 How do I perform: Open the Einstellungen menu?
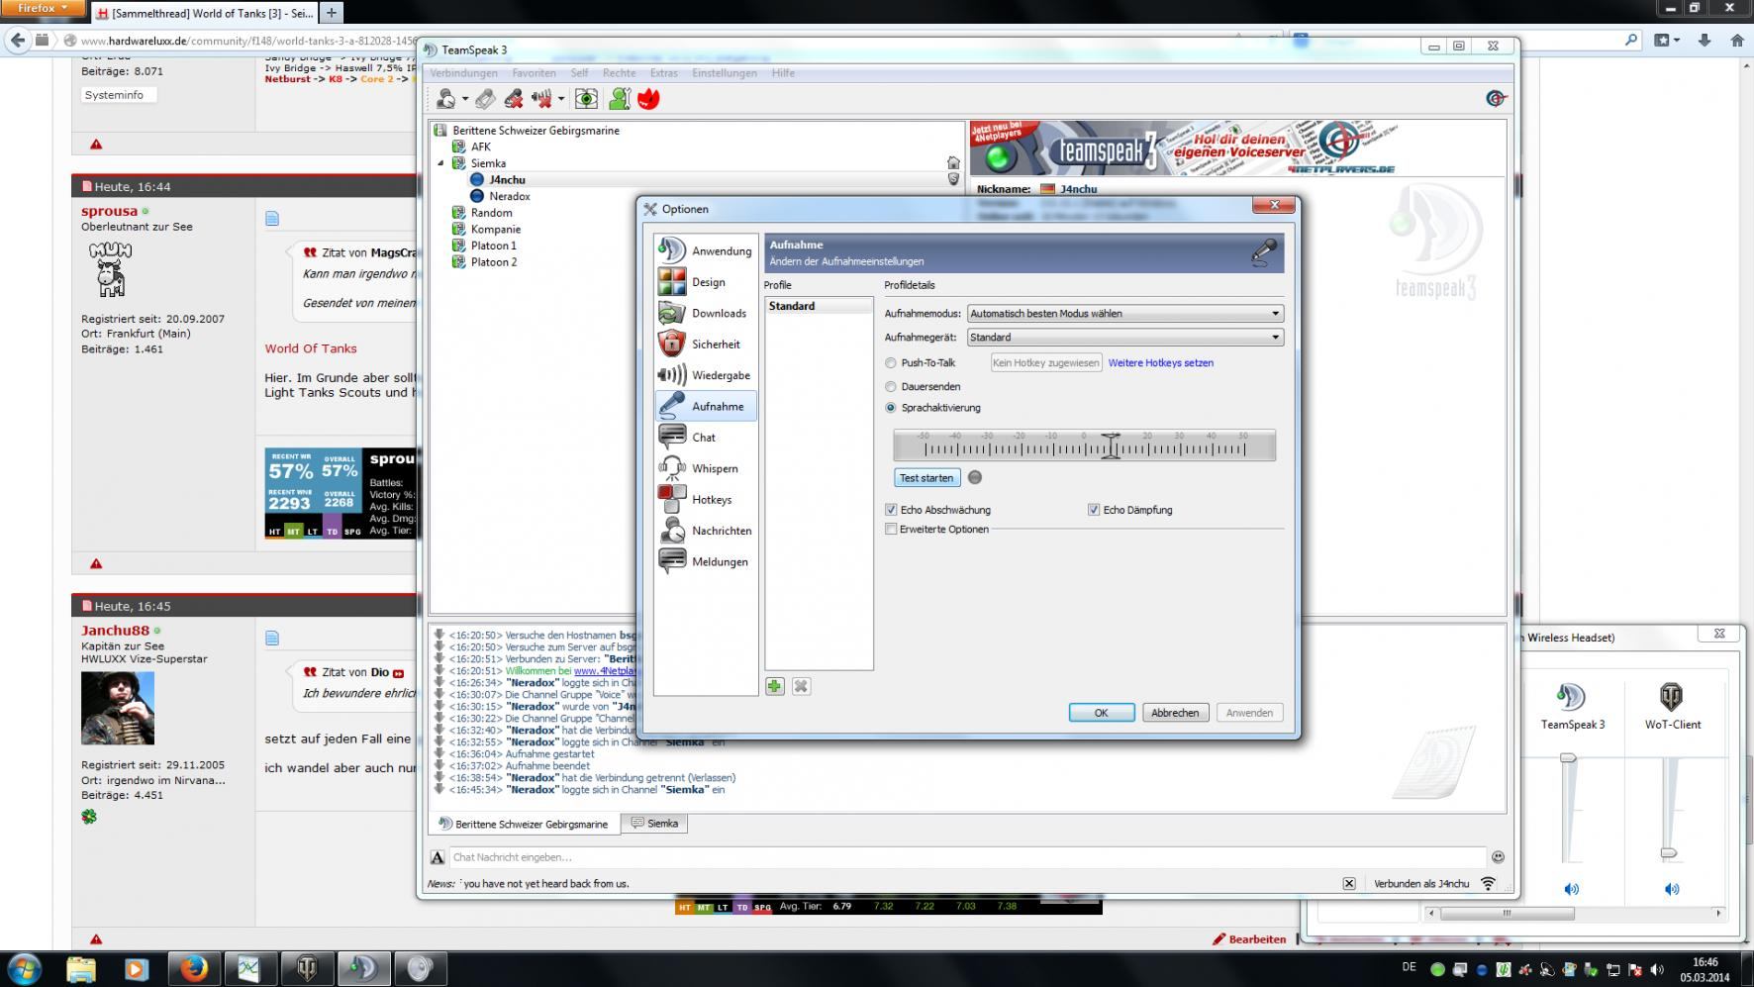coord(725,73)
